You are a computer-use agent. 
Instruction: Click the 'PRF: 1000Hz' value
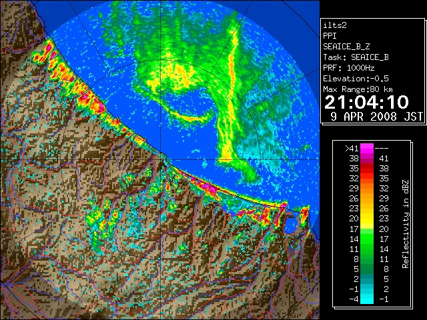tap(348, 68)
